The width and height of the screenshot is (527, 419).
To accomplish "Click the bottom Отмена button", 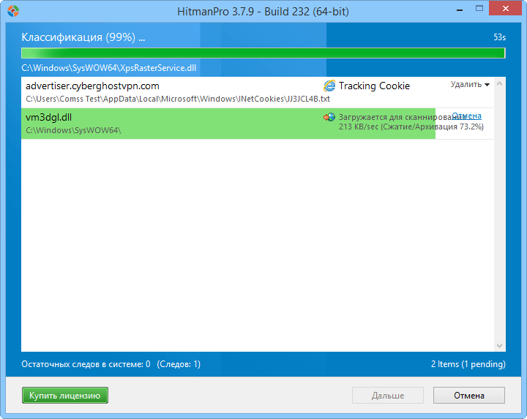I will coord(469,395).
